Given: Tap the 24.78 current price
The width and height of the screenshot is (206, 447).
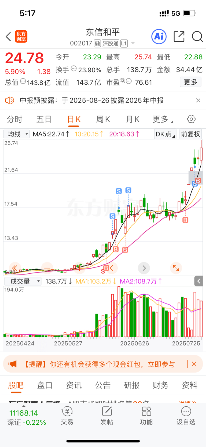Looking at the screenshot, I should point(24,58).
